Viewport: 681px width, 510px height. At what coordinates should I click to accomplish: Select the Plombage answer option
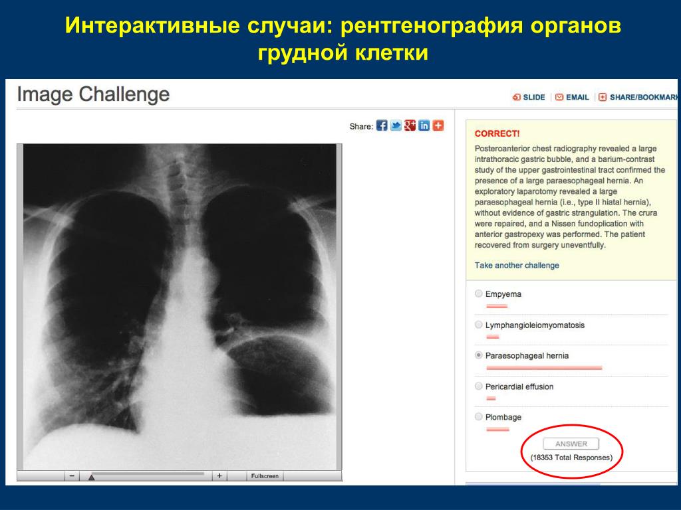[x=478, y=417]
